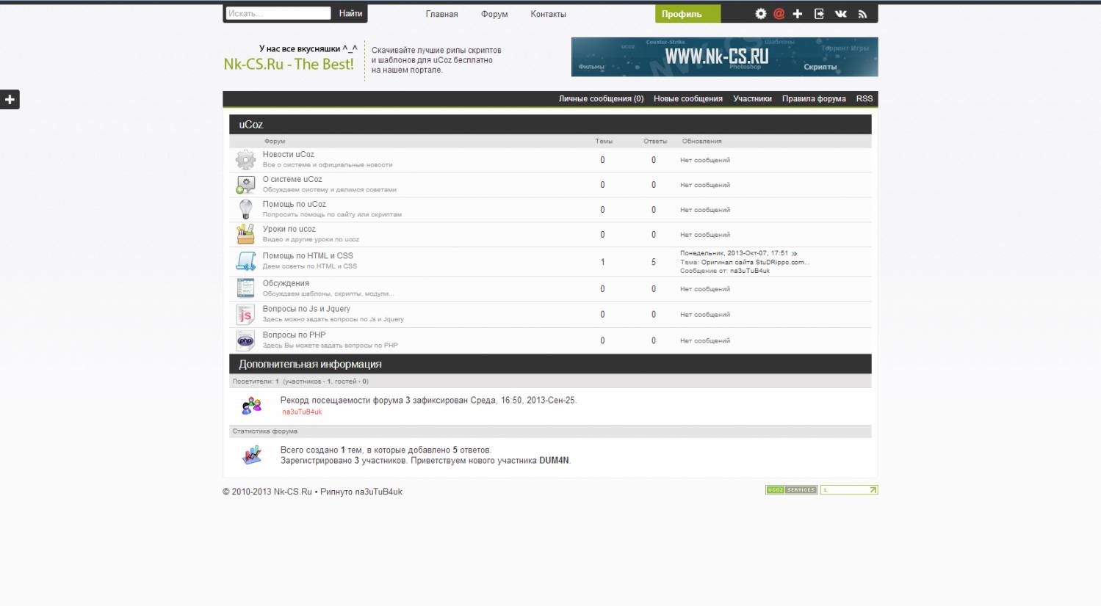
Task: Open the VK social network icon
Action: pos(841,14)
